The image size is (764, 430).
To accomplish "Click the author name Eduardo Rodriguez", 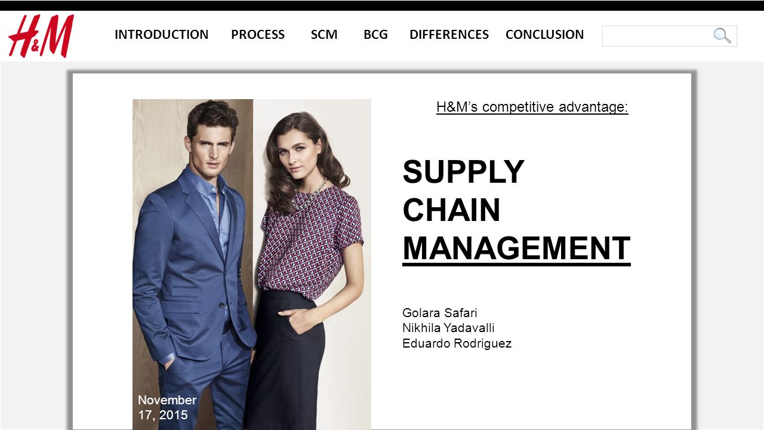I will click(457, 343).
